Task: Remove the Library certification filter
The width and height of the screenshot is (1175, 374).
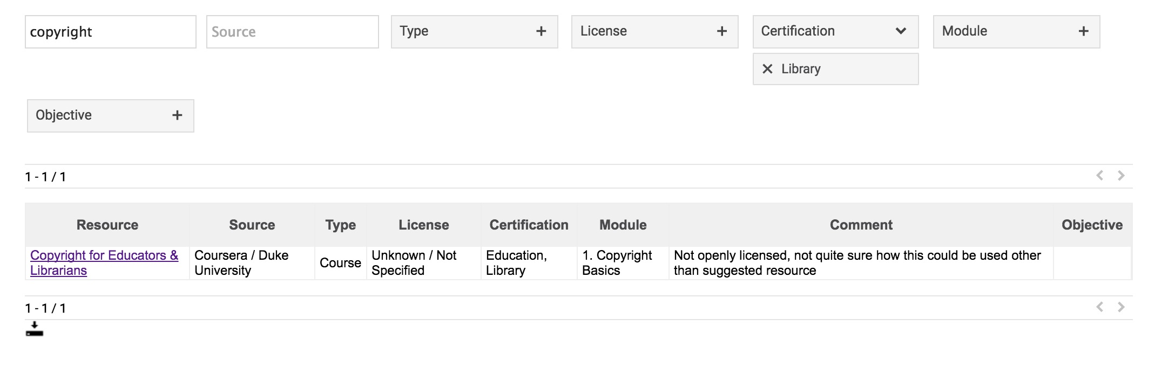Action: click(767, 69)
